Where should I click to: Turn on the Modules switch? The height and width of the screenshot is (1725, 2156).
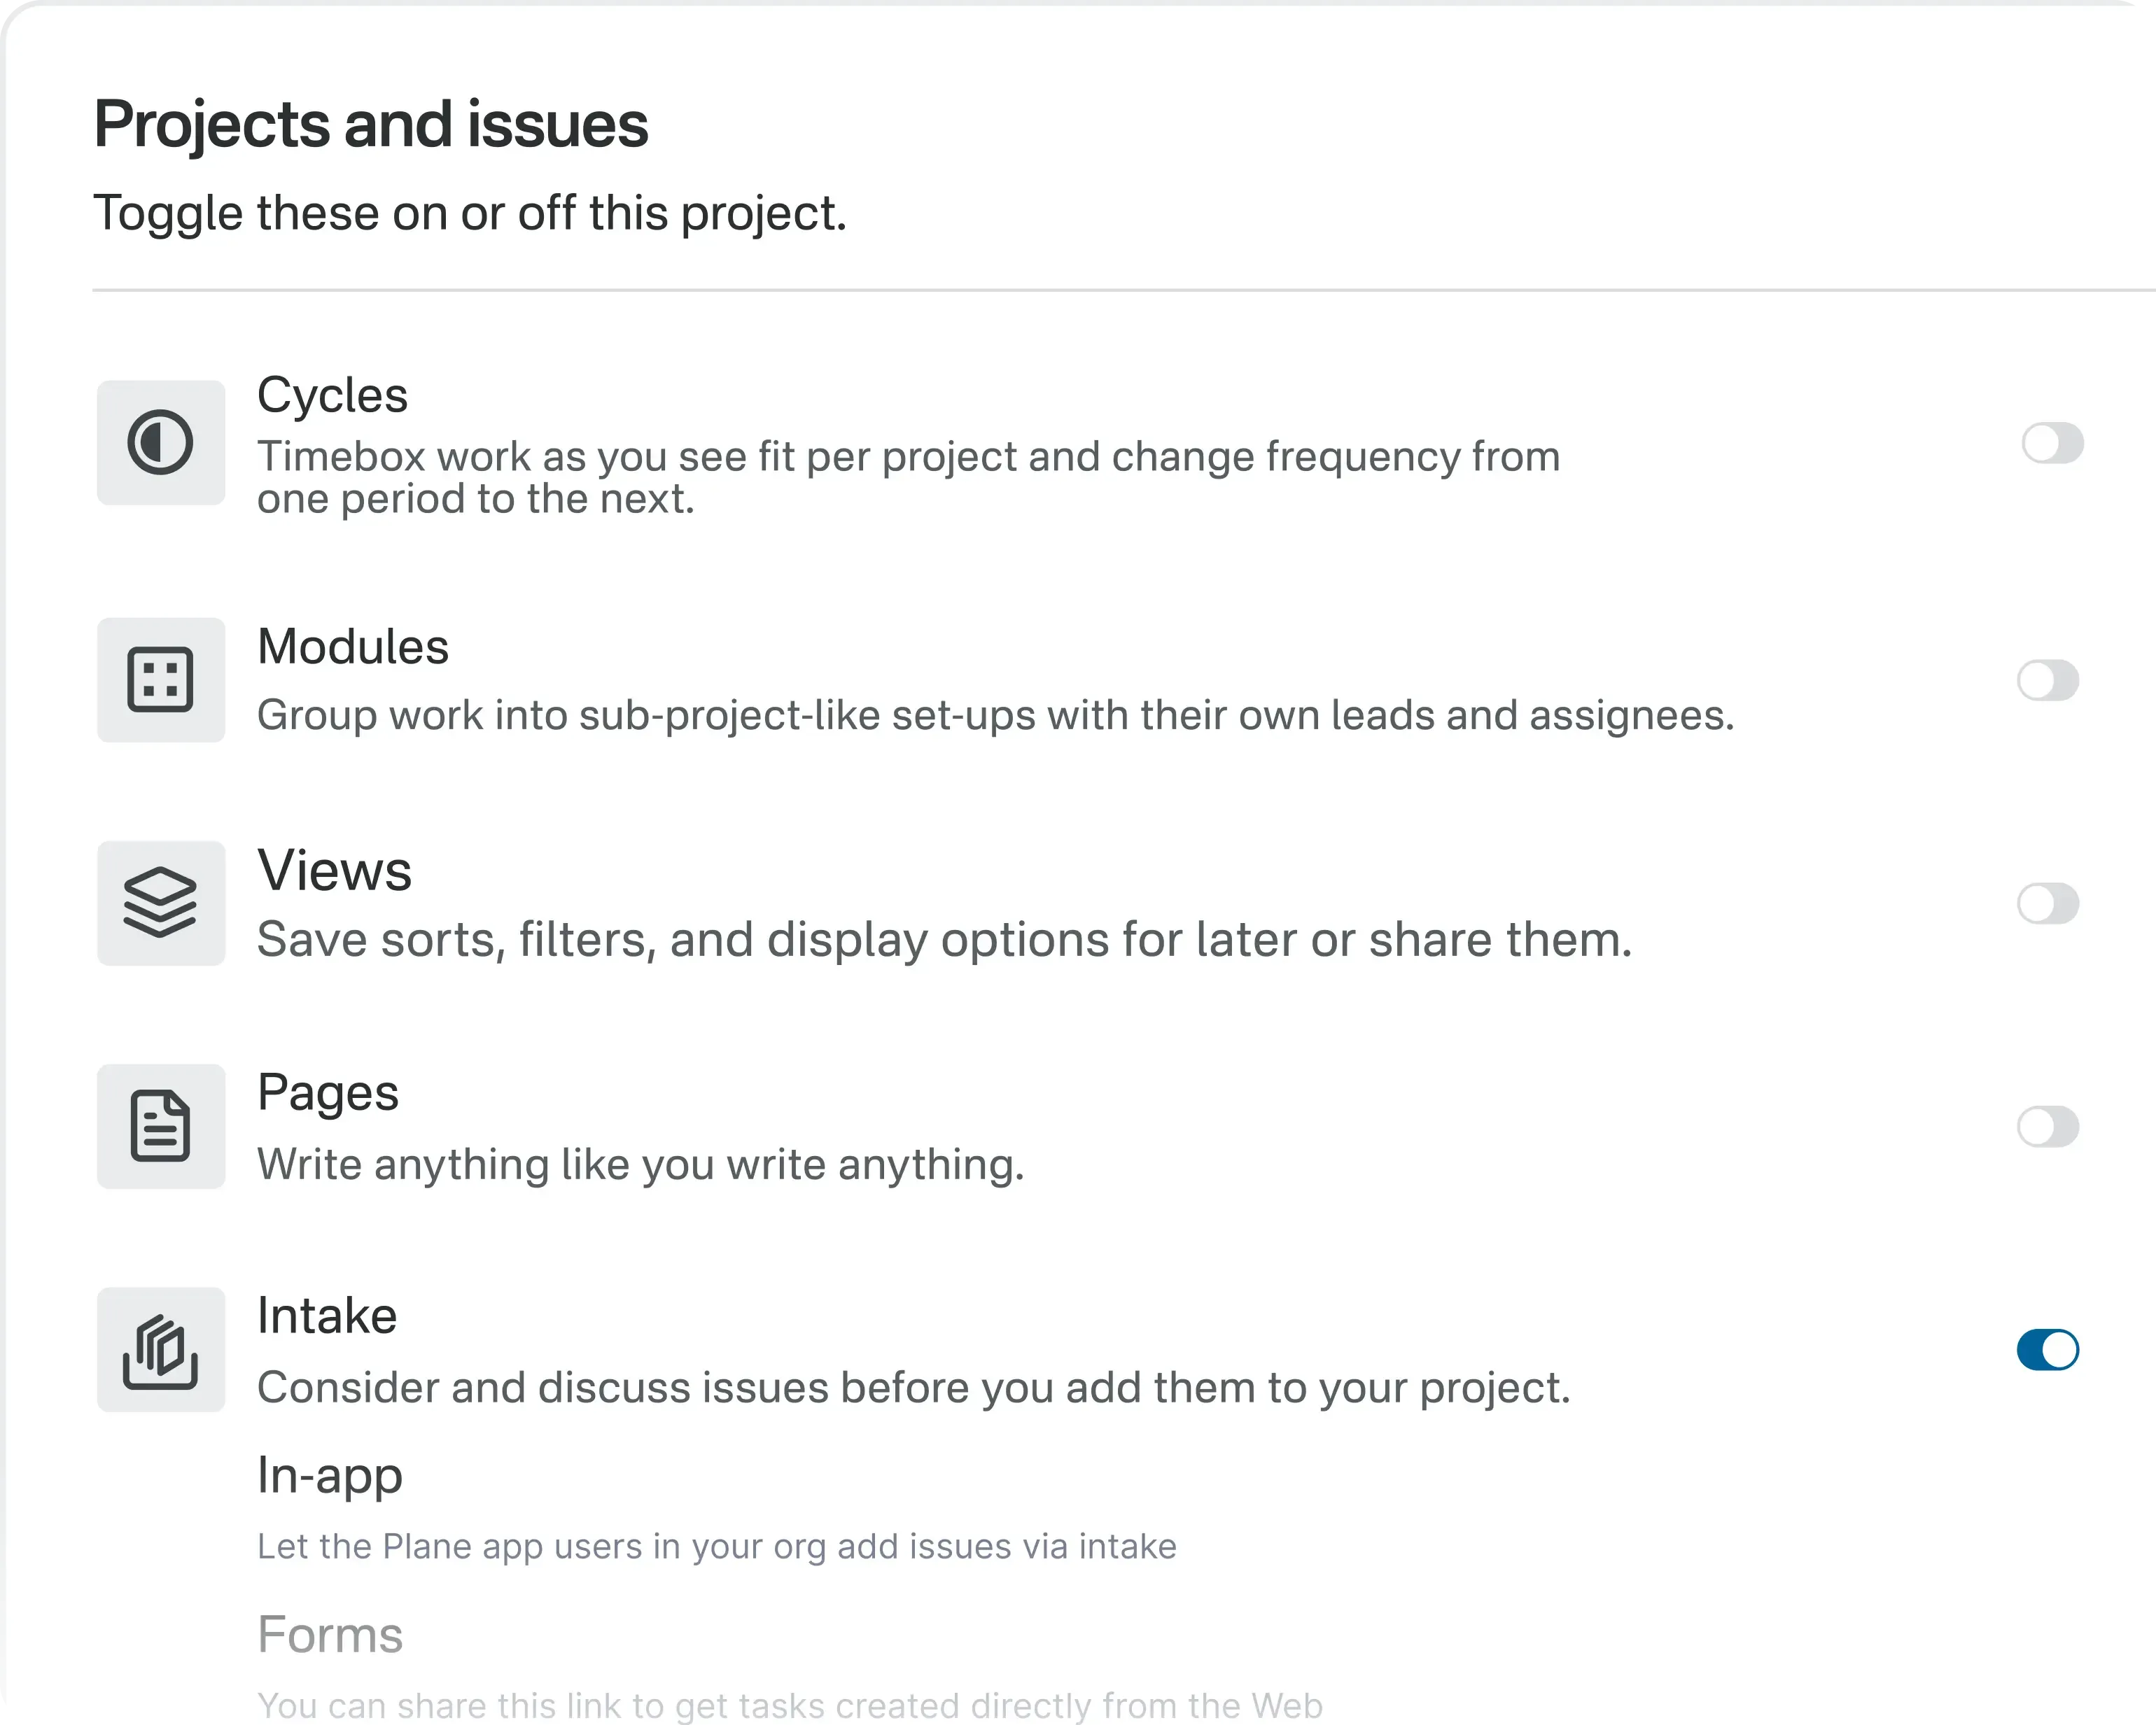coord(2047,681)
